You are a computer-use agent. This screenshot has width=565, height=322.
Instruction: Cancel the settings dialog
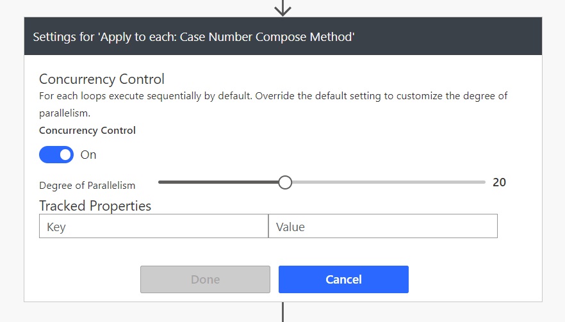click(x=343, y=280)
